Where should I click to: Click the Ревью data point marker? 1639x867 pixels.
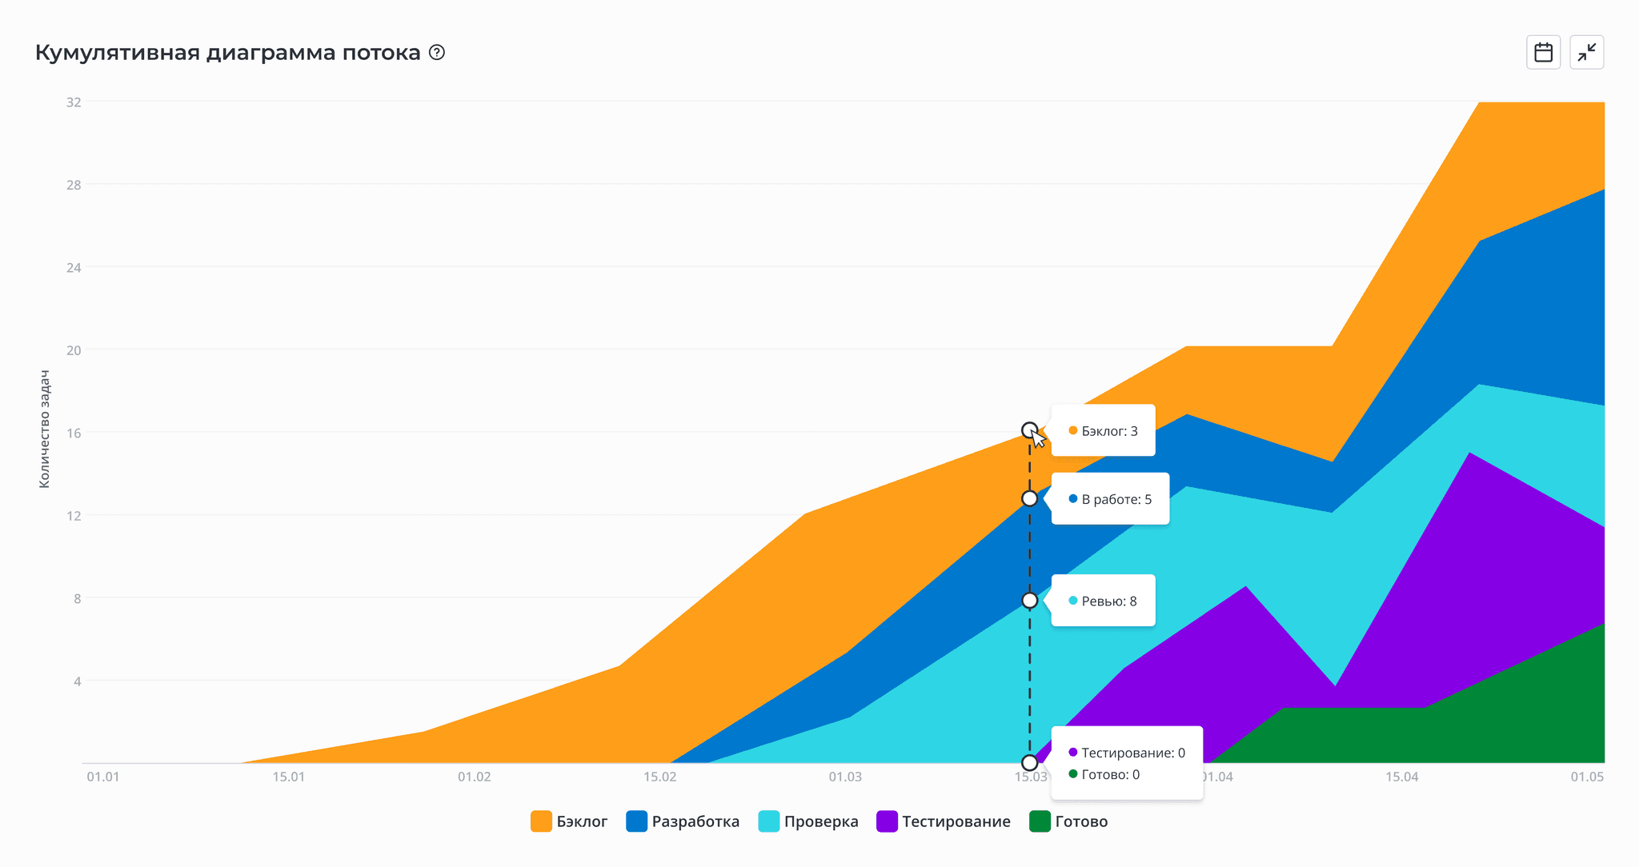pos(1030,601)
